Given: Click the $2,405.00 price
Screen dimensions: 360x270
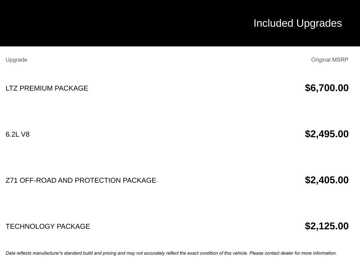Looking at the screenshot, I should pyautogui.click(x=327, y=180).
